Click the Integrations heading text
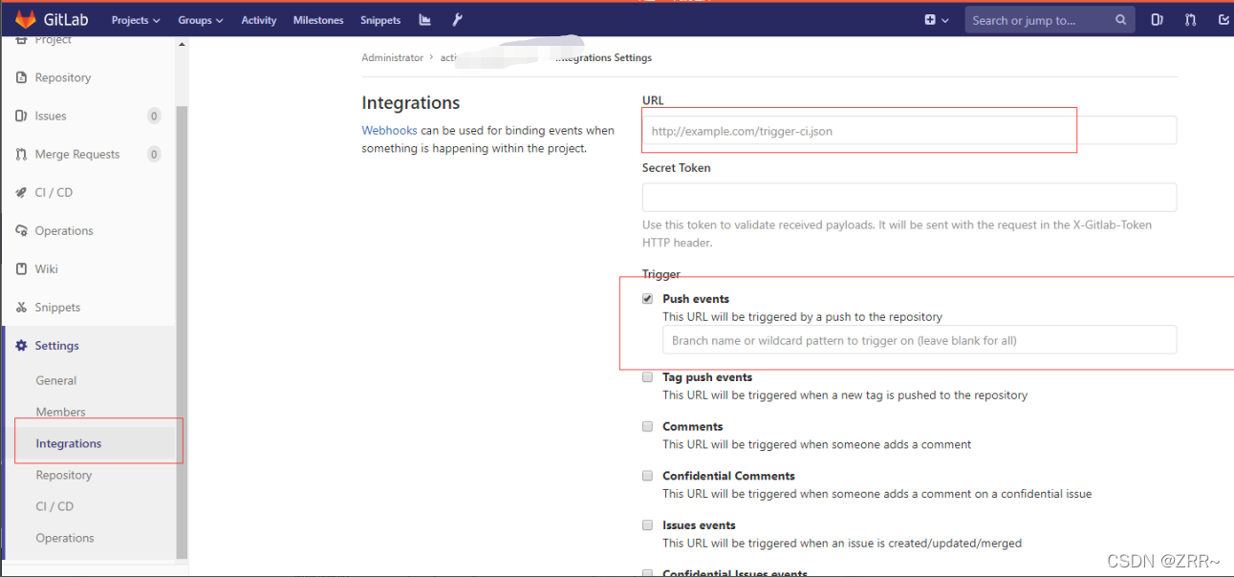 click(x=411, y=103)
